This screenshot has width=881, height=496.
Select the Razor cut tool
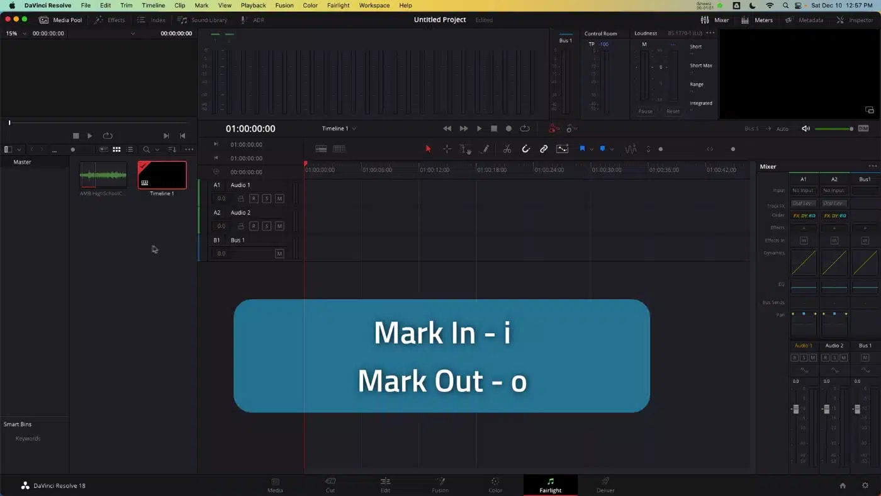[507, 149]
